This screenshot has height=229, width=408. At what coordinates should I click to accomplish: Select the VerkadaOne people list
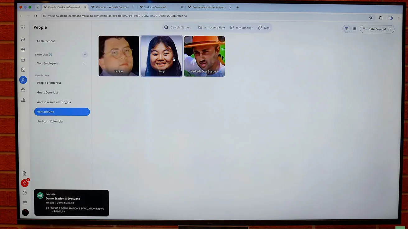point(62,112)
